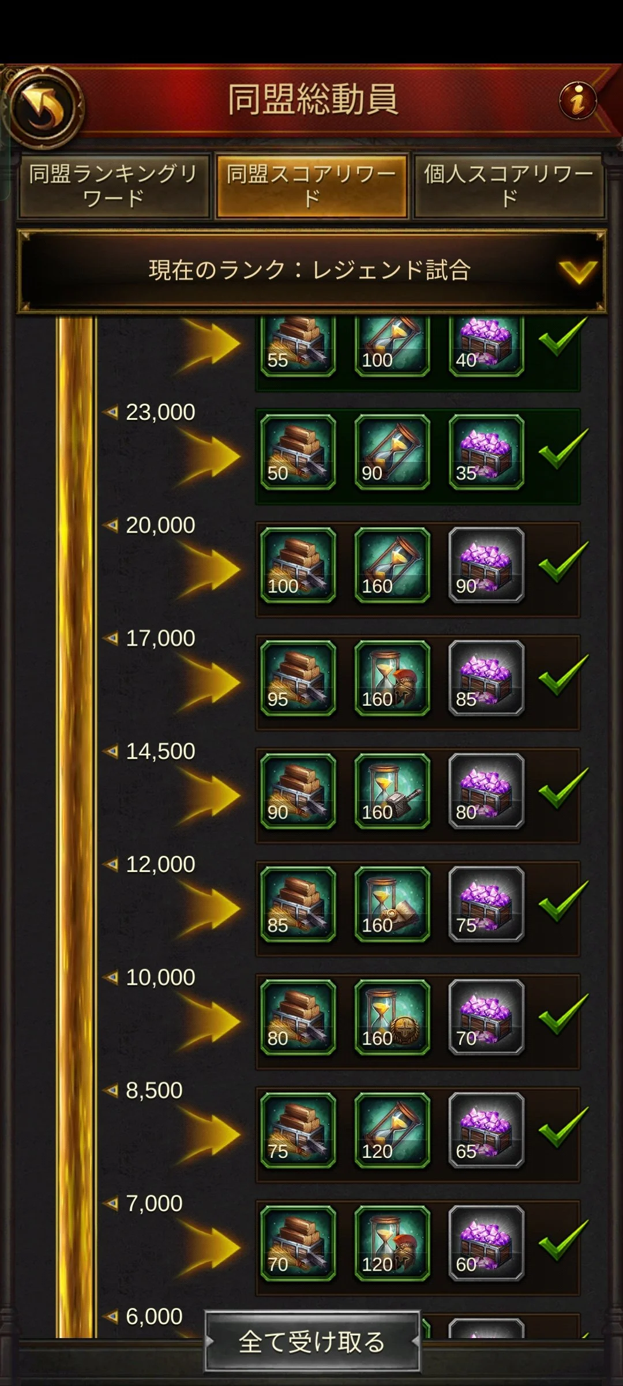Click the 全て受け取る button
Image resolution: width=623 pixels, height=1386 pixels.
click(x=312, y=1341)
